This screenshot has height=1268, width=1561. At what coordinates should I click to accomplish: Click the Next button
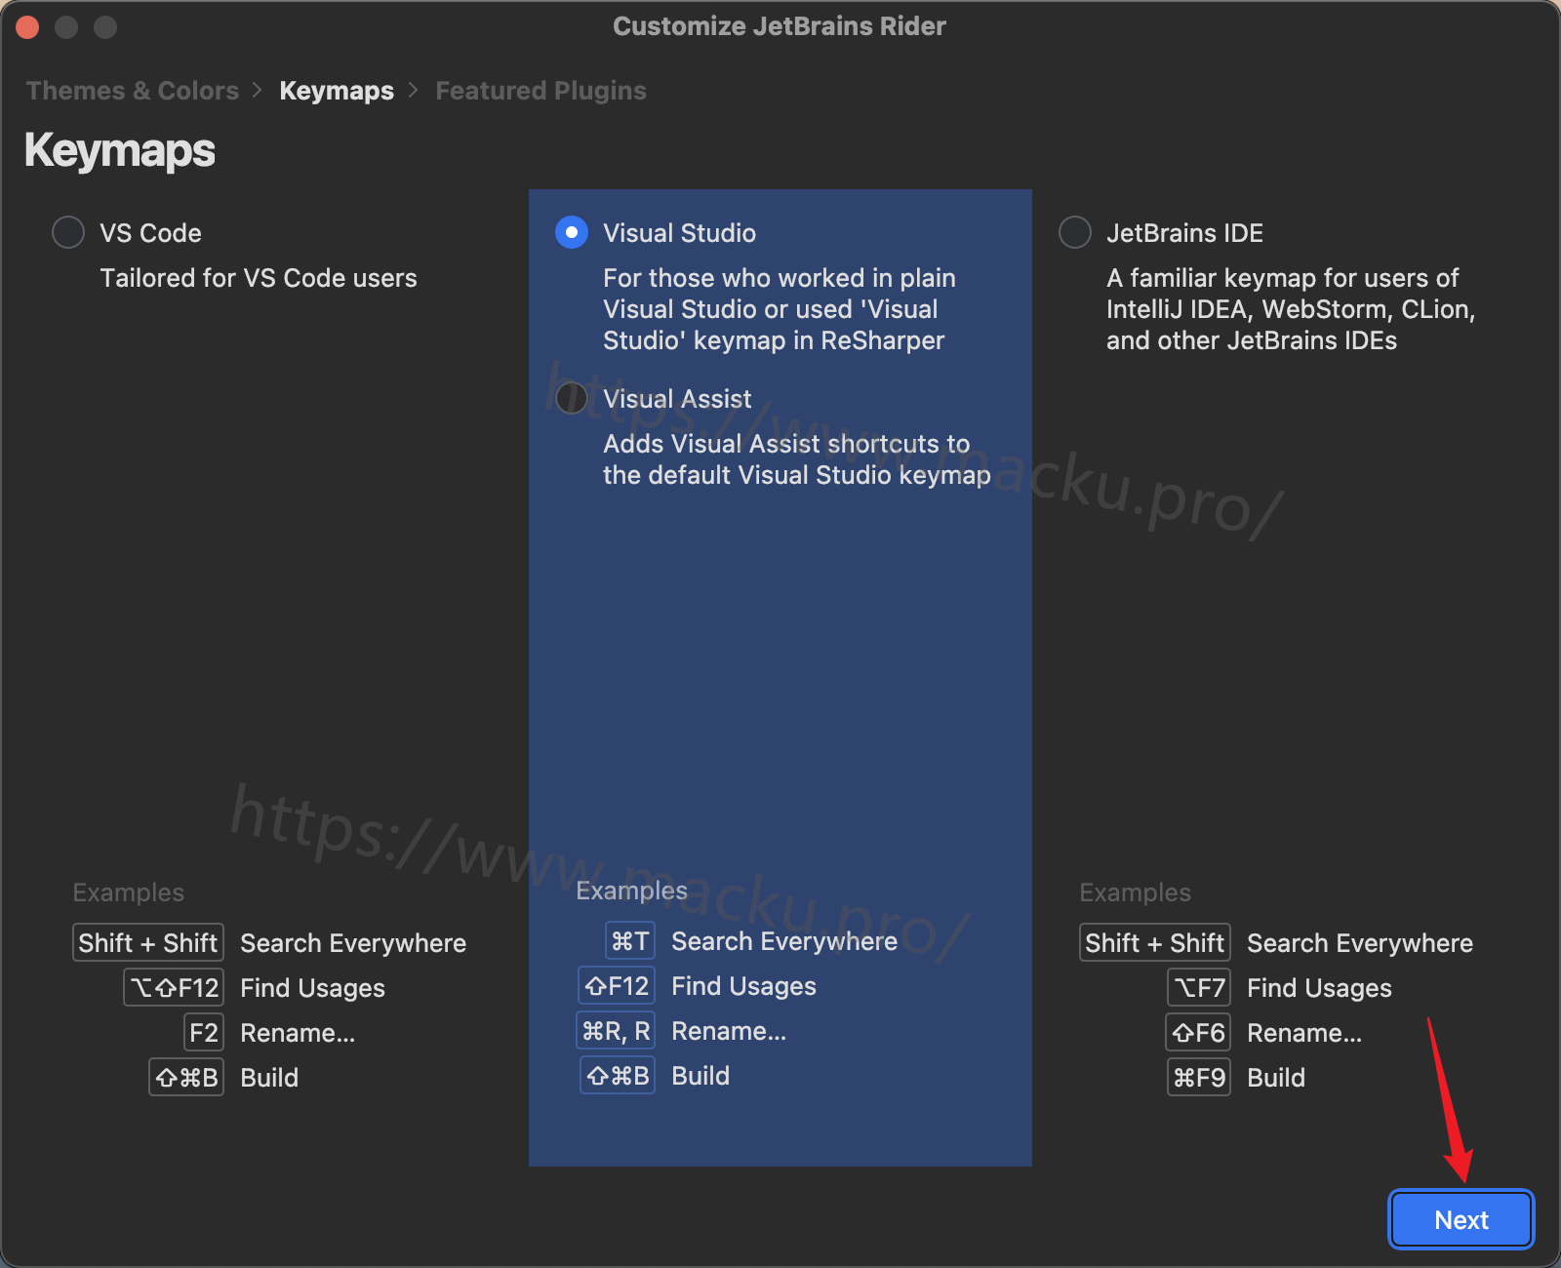[x=1461, y=1219]
